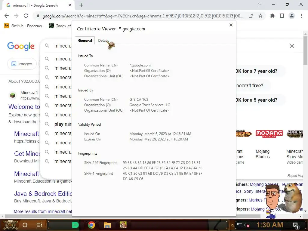Click the Issued On date value
The height and width of the screenshot is (231, 308).
(160, 134)
